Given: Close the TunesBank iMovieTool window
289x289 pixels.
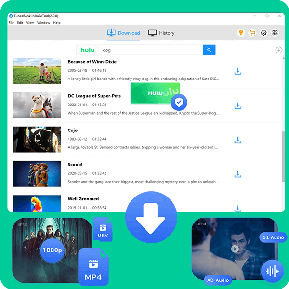Looking at the screenshot, I should tap(279, 16).
